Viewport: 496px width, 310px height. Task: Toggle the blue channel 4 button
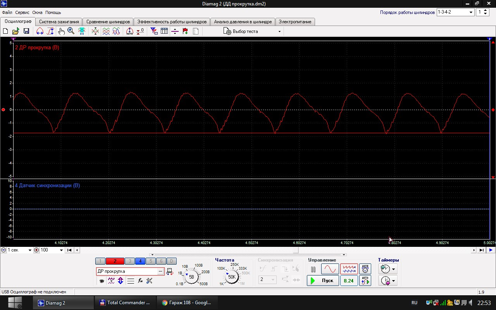click(x=140, y=261)
